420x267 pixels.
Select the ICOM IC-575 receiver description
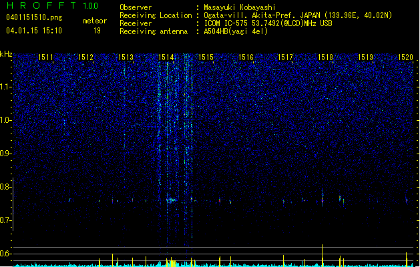pos(268,23)
